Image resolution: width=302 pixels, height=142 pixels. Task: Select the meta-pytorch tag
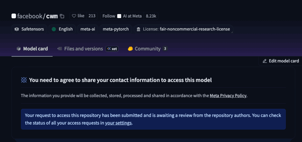[116, 29]
